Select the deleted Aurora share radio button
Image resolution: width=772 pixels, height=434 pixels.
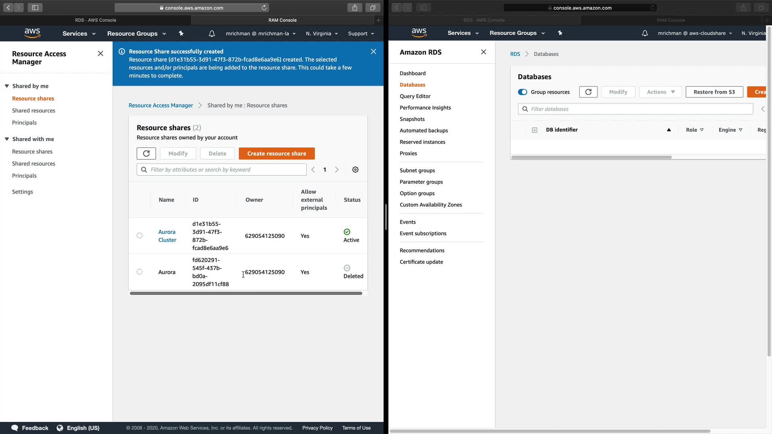click(140, 272)
